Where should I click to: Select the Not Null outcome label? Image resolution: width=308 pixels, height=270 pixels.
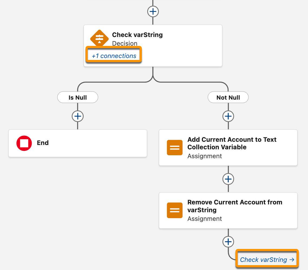[x=228, y=97]
